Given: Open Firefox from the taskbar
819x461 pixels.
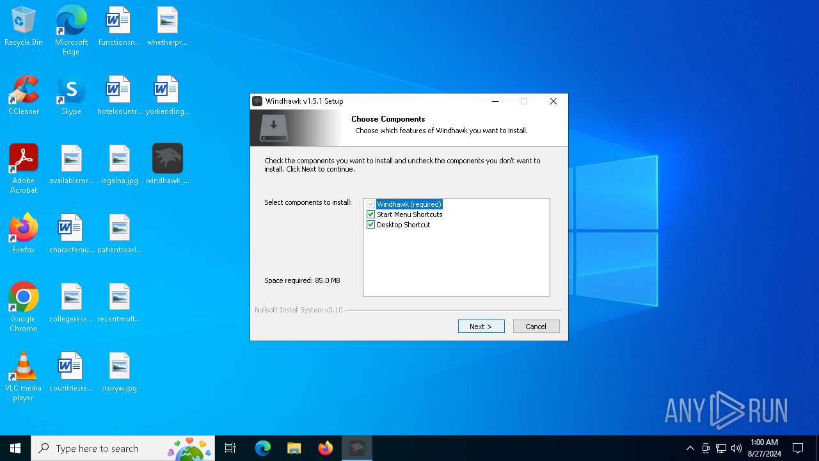Looking at the screenshot, I should tap(326, 448).
